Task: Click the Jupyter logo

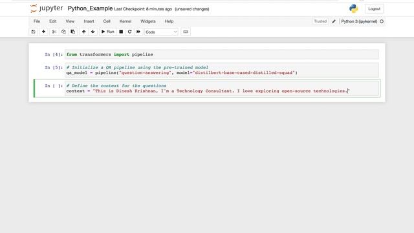Action: (47, 8)
